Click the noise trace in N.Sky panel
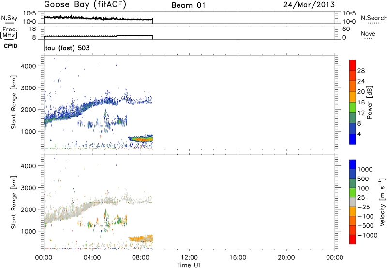The width and height of the screenshot is (387, 268). point(98,18)
